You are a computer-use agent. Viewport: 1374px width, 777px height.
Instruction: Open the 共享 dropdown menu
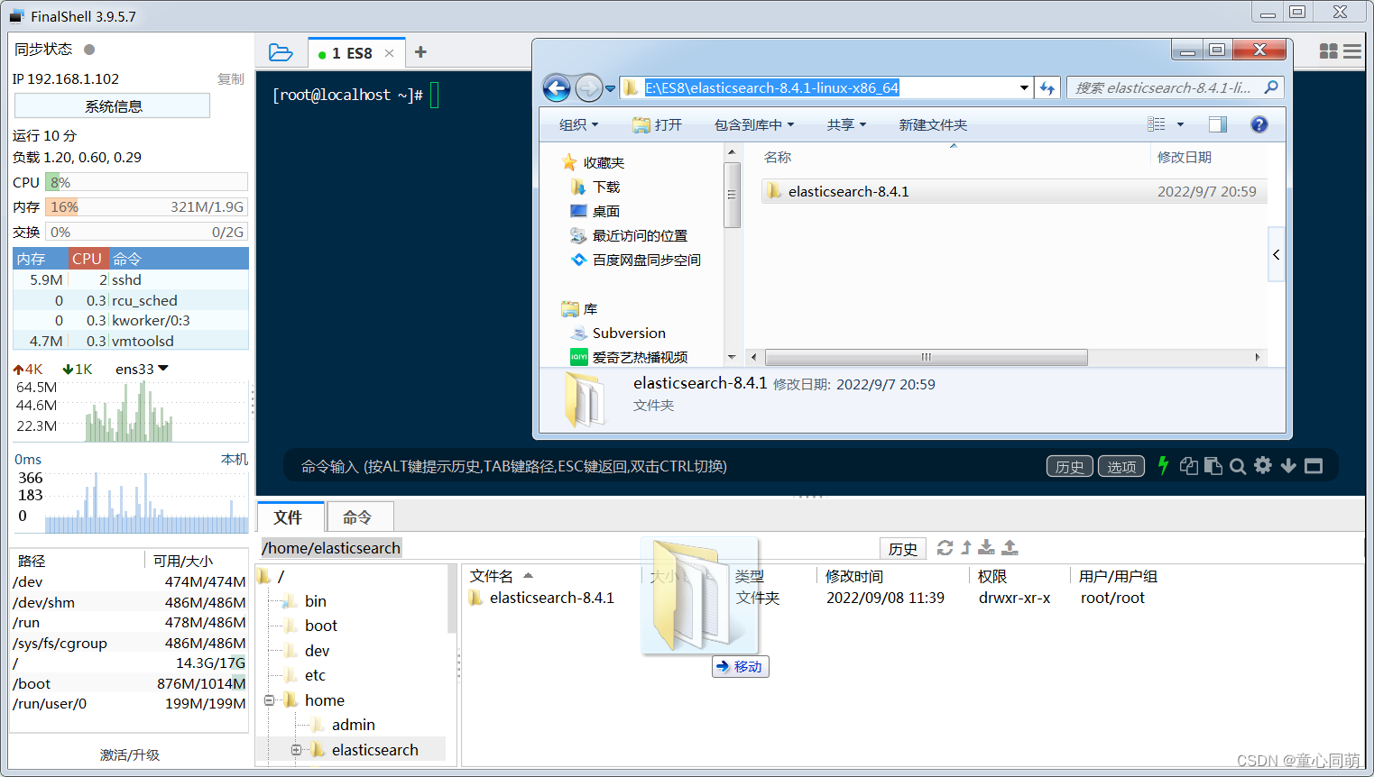[846, 124]
